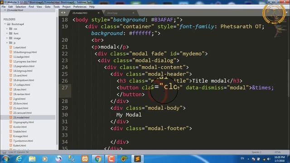Open 3.typography.html from sidebar
This screenshot has height=163, width=290.
pyautogui.click(x=24, y=122)
